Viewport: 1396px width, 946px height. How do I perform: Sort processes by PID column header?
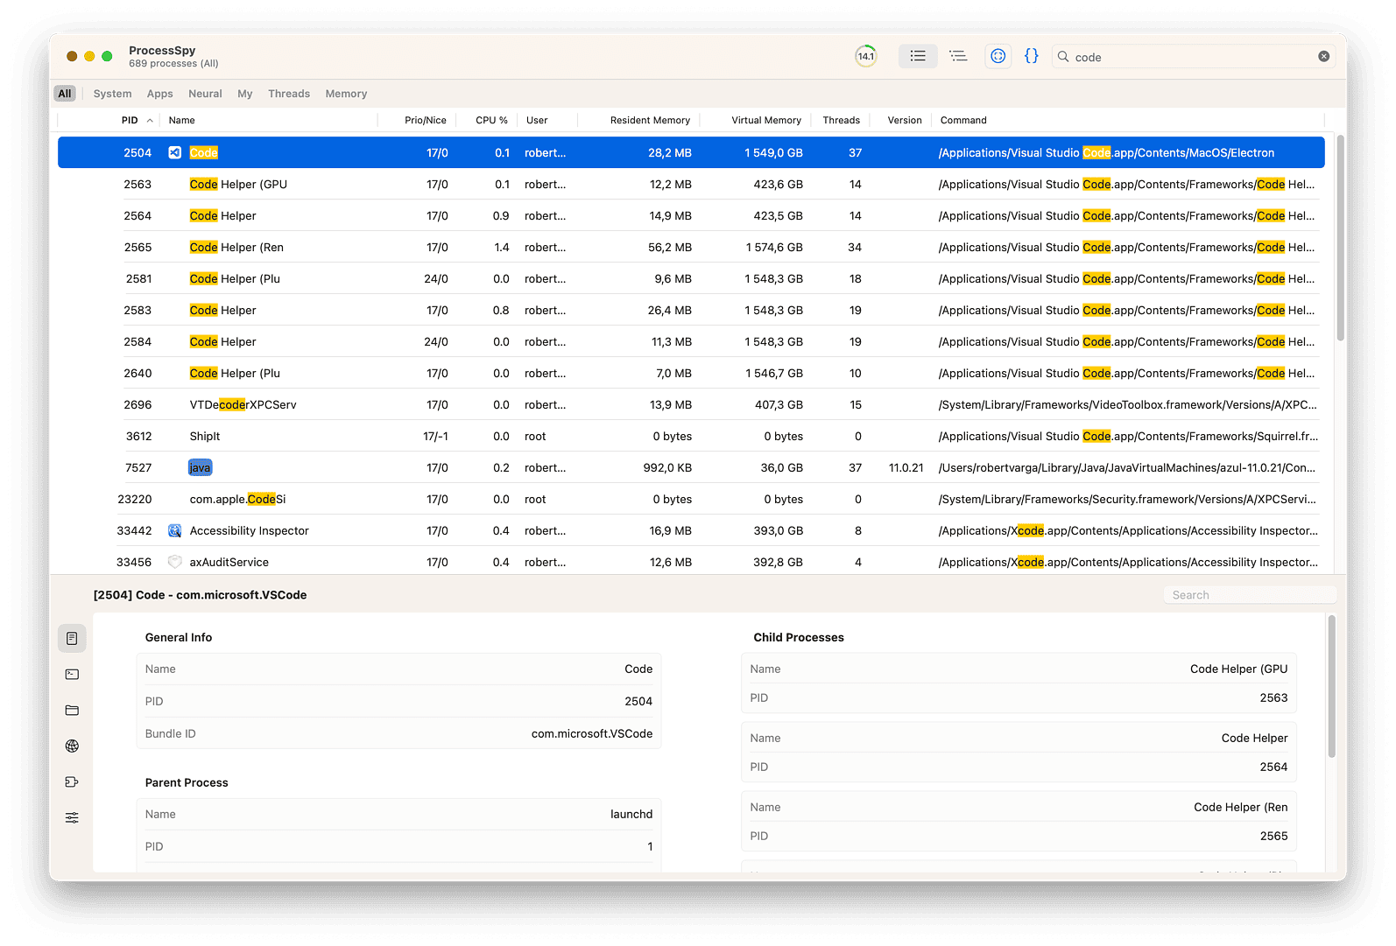click(x=130, y=121)
